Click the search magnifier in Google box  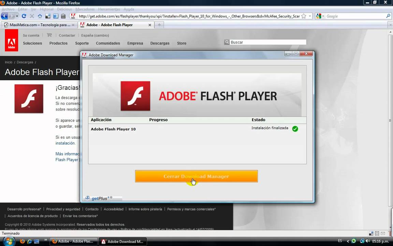(388, 16)
